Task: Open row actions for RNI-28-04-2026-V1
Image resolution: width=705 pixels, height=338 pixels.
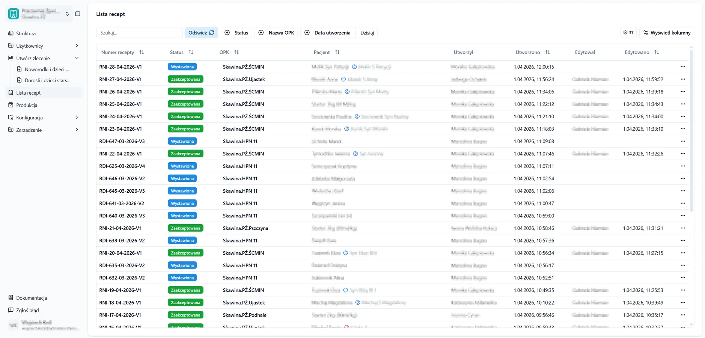Action: pos(682,67)
